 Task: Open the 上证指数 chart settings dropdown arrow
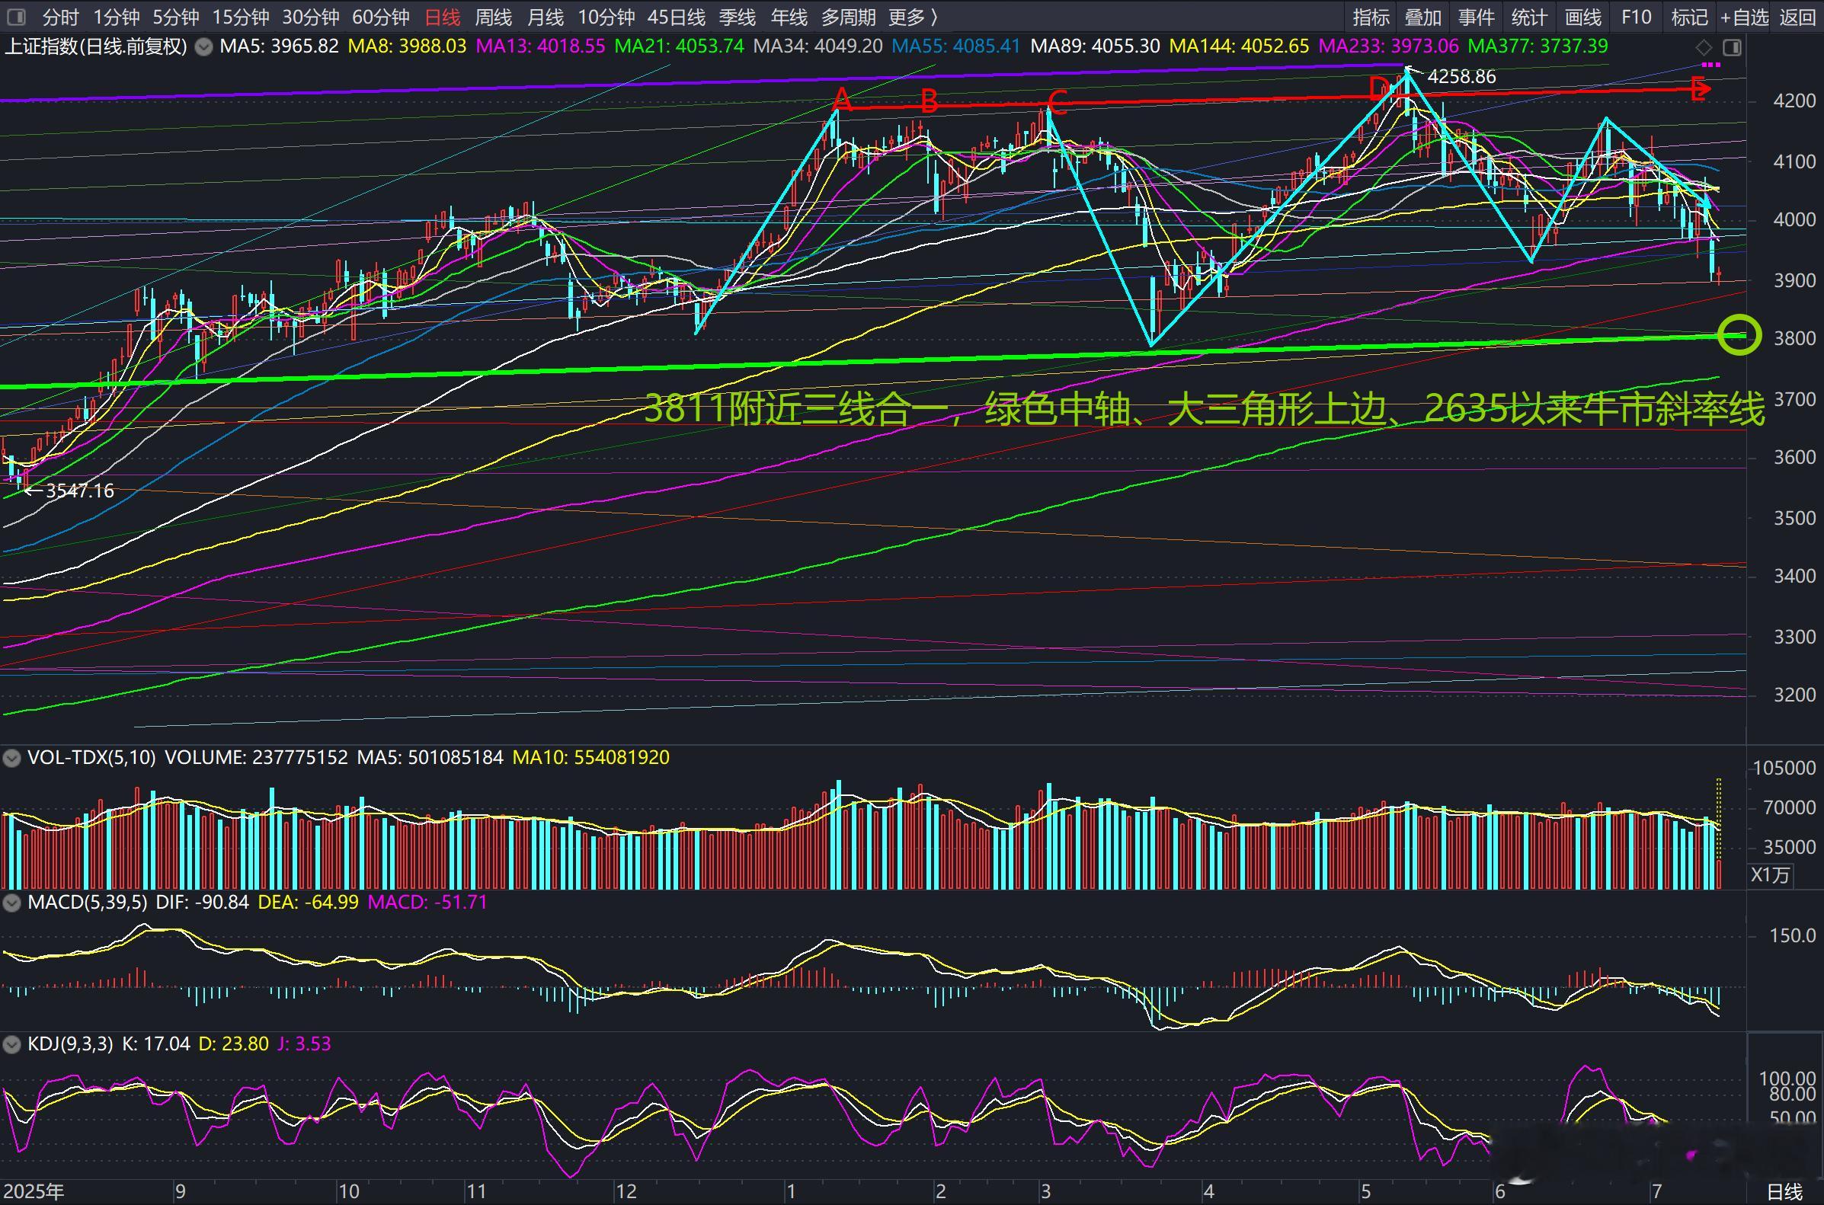(x=203, y=47)
